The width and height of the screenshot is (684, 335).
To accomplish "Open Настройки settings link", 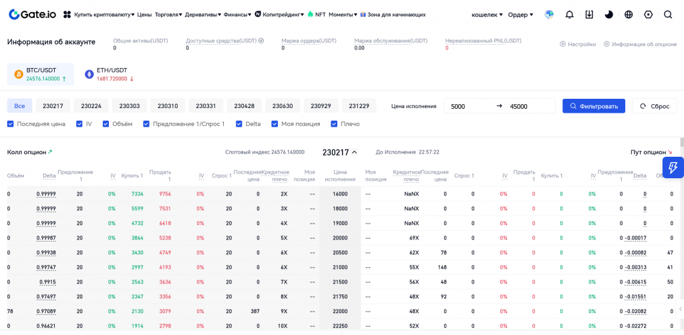I will [x=578, y=44].
